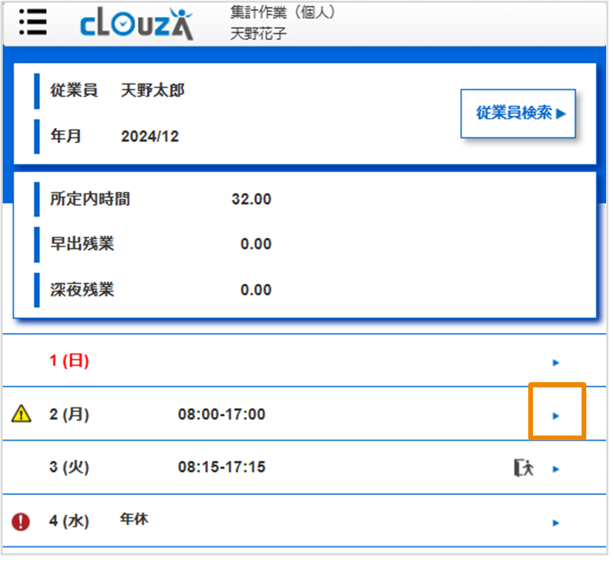Expand the 4 (水) row arrow

(x=556, y=523)
